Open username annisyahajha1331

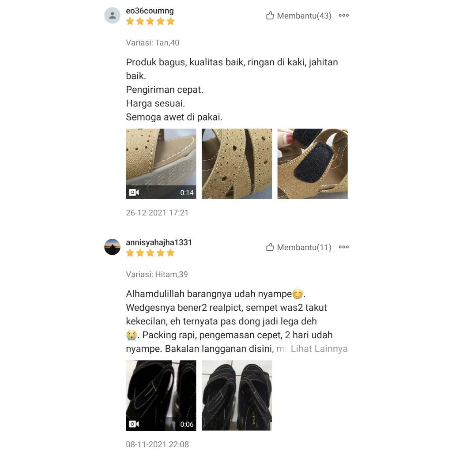tap(159, 242)
